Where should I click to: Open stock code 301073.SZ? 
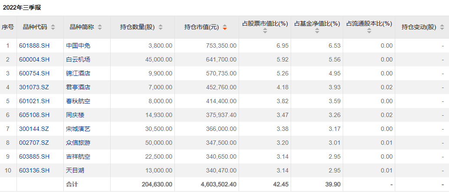tap(34, 87)
